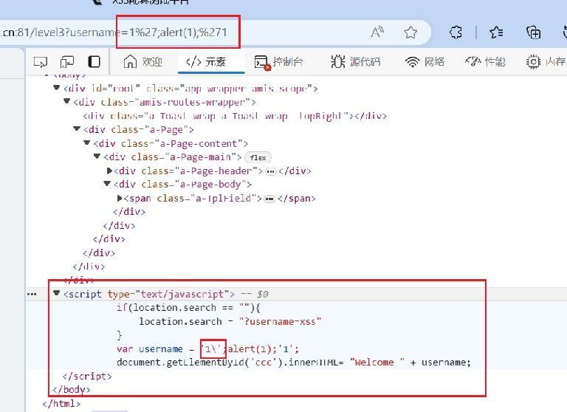Image resolution: width=567 pixels, height=412 pixels.
Task: Open the browser Extensions puzzle icon
Action: coord(456,32)
